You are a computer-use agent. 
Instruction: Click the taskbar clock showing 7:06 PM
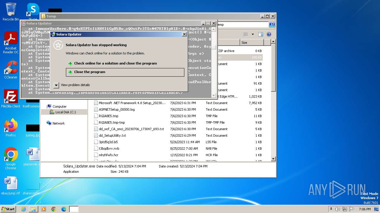tap(365, 209)
